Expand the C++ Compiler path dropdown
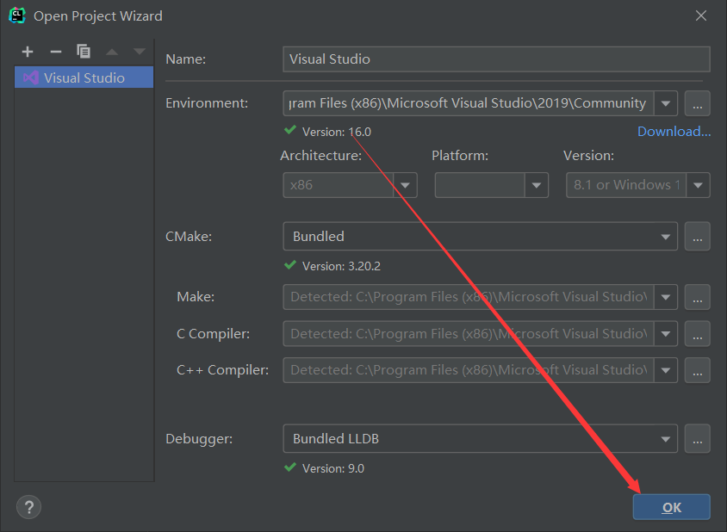 point(666,370)
